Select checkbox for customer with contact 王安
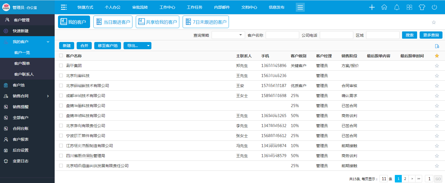The width and height of the screenshot is (445, 183). (61, 86)
